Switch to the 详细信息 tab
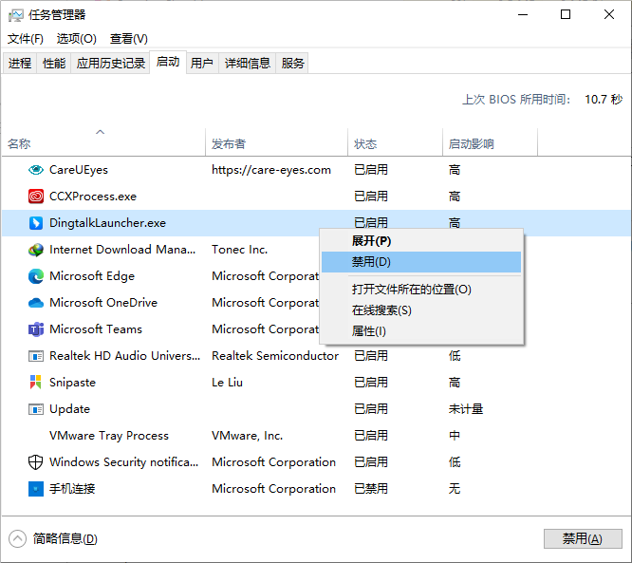This screenshot has width=632, height=563. 248,64
